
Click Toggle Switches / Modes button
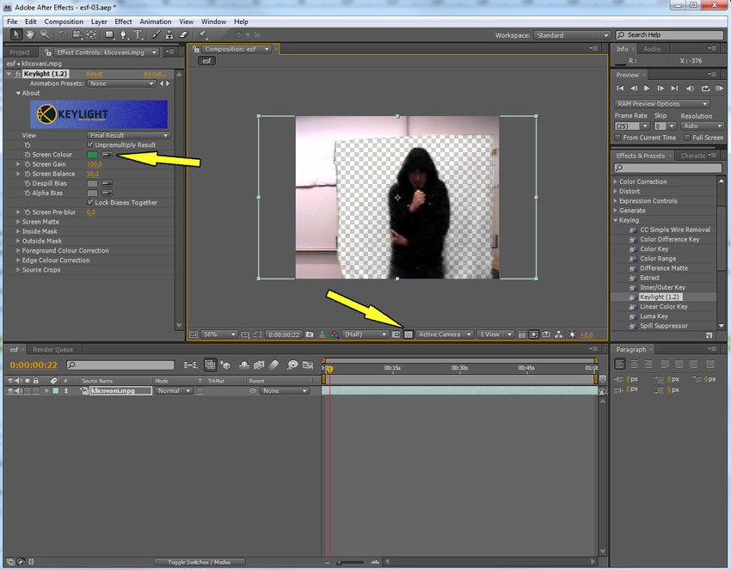coord(200,562)
